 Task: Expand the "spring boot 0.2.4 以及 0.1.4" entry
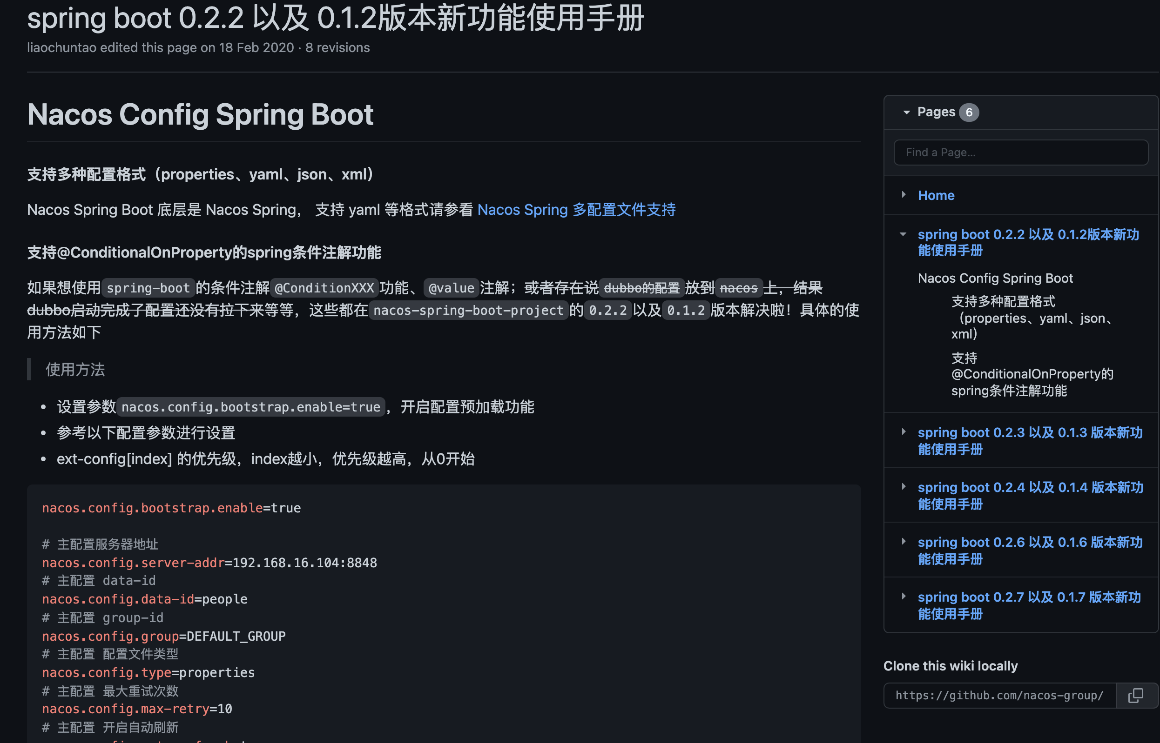[904, 487]
